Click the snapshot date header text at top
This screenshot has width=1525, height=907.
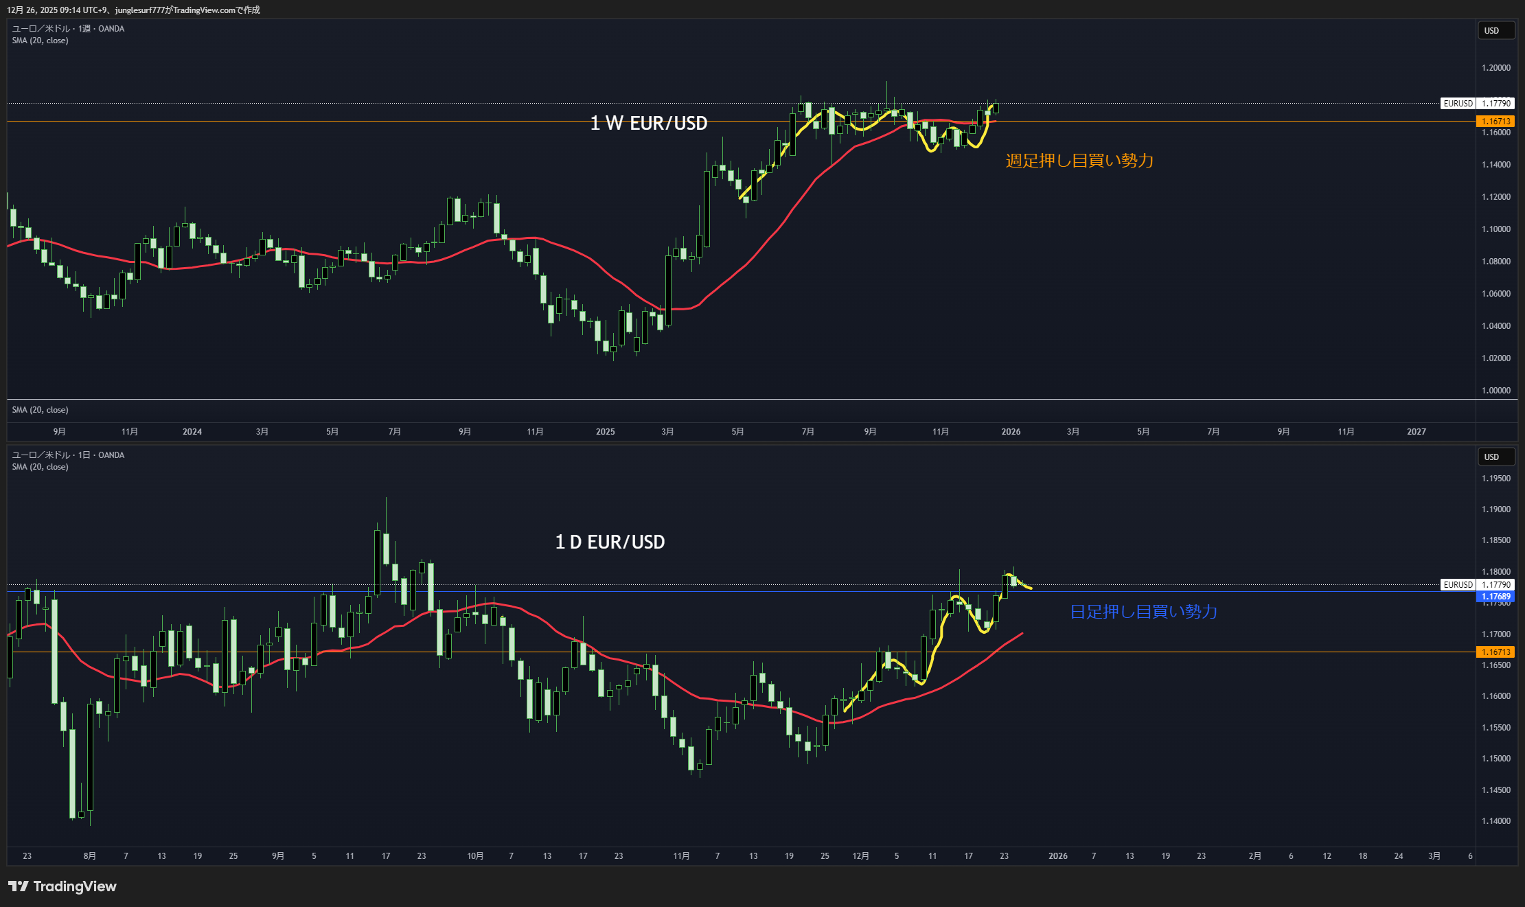point(133,10)
